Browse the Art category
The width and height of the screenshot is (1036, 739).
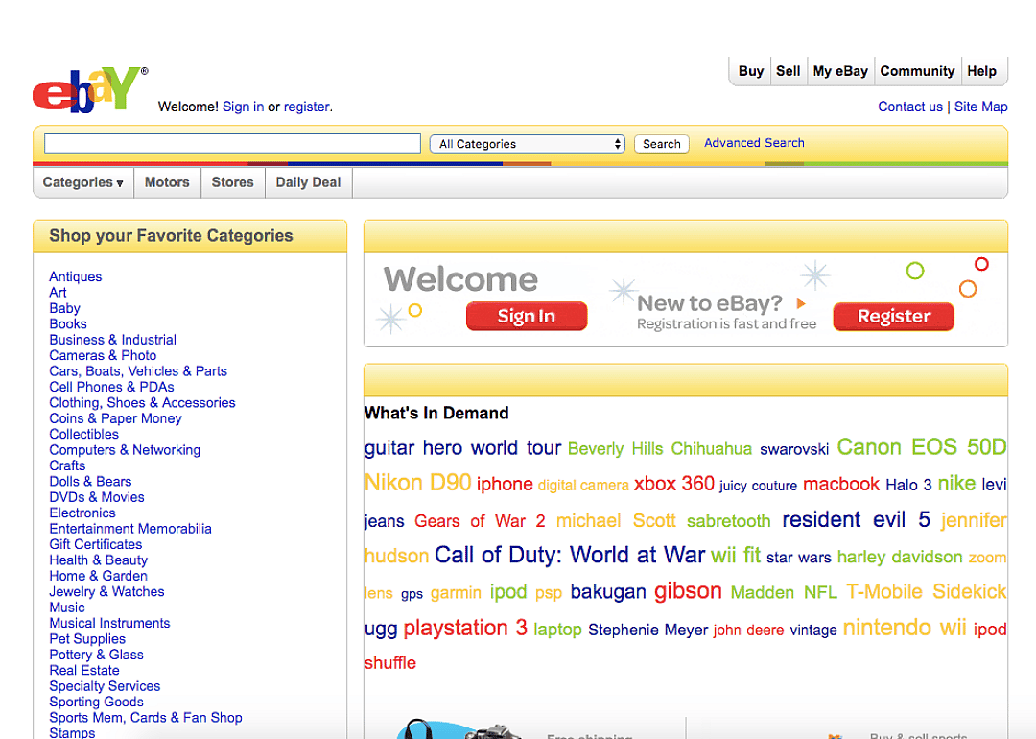[59, 292]
